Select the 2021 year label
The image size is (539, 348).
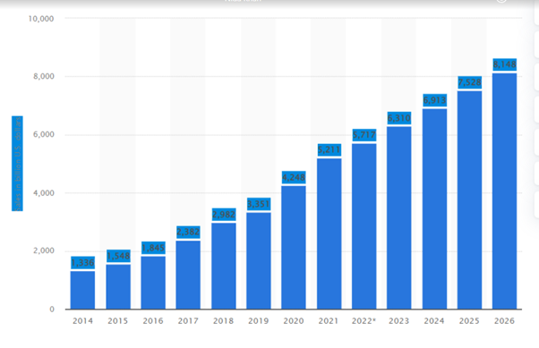point(329,321)
